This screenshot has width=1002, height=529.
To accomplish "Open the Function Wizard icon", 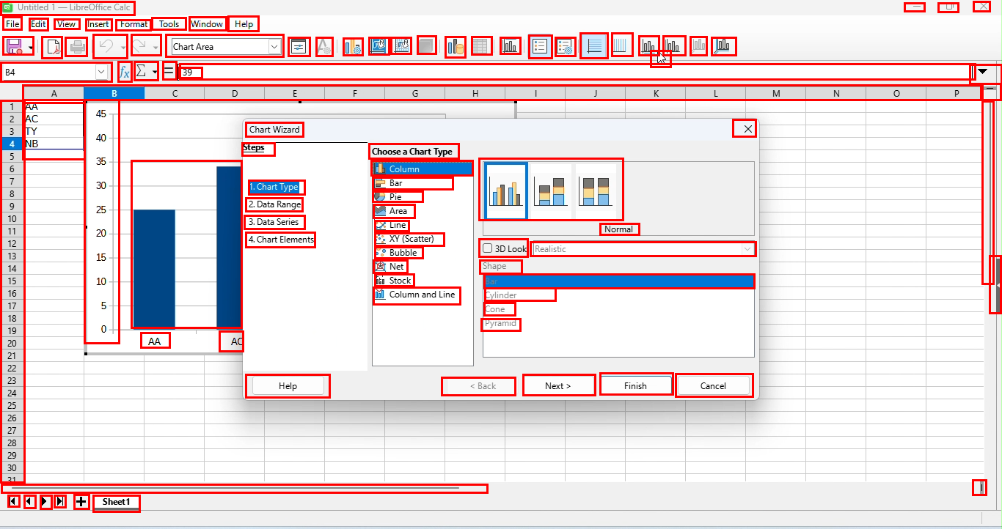I will [x=125, y=71].
